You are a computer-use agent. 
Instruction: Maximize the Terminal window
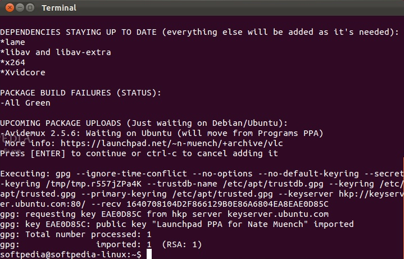(x=30, y=8)
